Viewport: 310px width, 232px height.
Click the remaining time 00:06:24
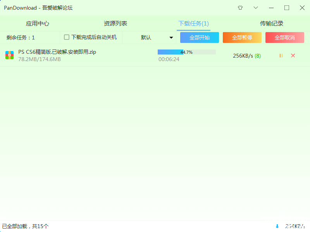169,59
